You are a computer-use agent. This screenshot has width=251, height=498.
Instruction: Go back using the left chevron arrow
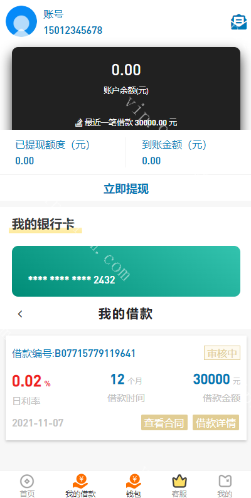click(x=20, y=314)
